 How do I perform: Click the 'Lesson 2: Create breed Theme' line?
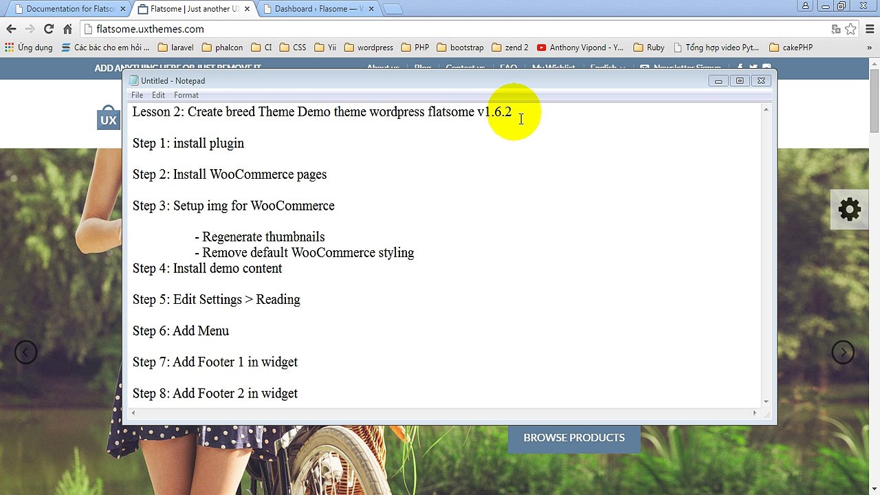(322, 112)
